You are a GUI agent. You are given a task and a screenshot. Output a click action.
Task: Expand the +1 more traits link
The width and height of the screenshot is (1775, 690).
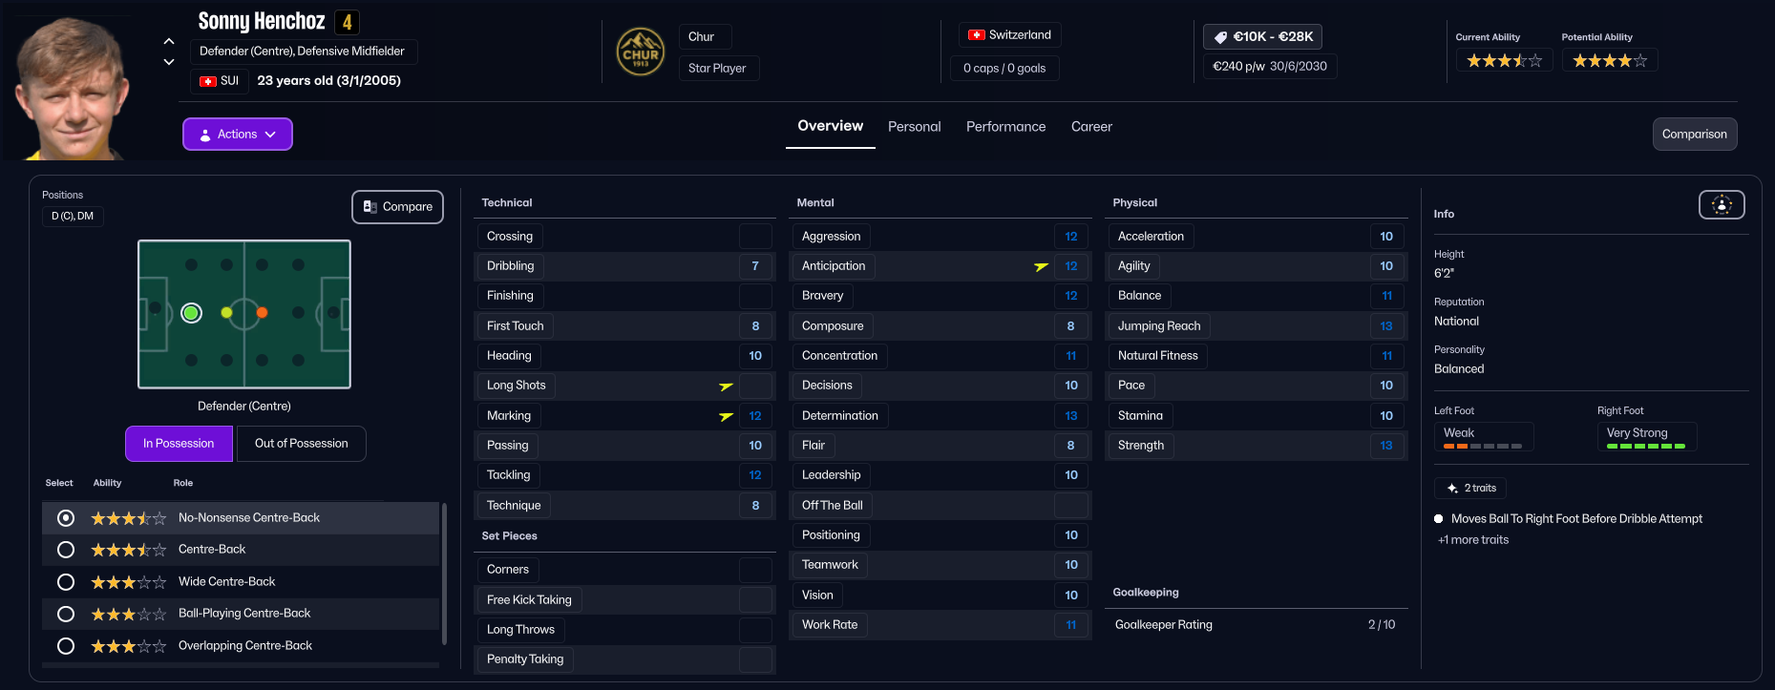1473,540
